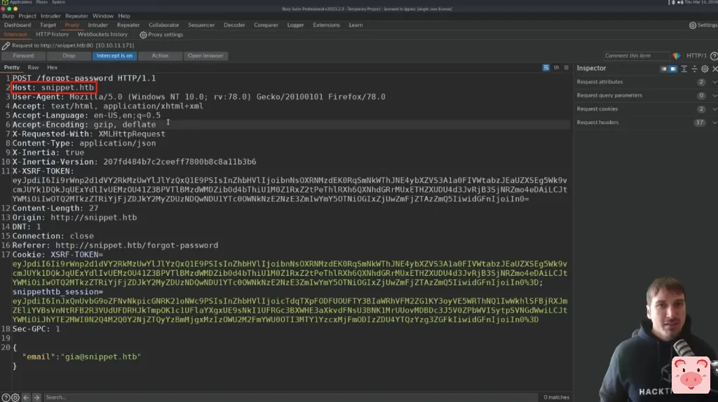Open the Sequencer tab
This screenshot has width=718, height=402.
click(x=201, y=25)
